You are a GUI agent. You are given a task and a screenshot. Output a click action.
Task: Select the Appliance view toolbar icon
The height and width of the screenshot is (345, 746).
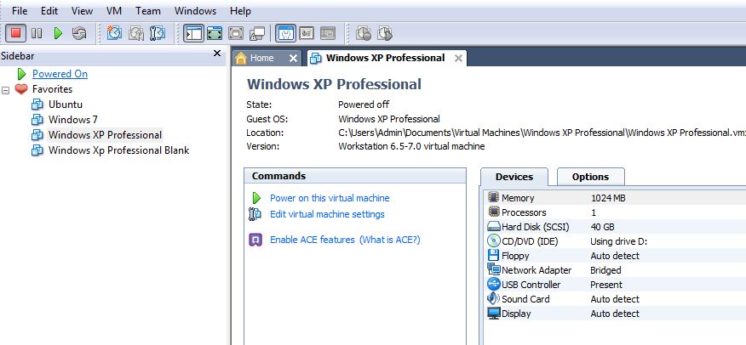pyautogui.click(x=307, y=33)
